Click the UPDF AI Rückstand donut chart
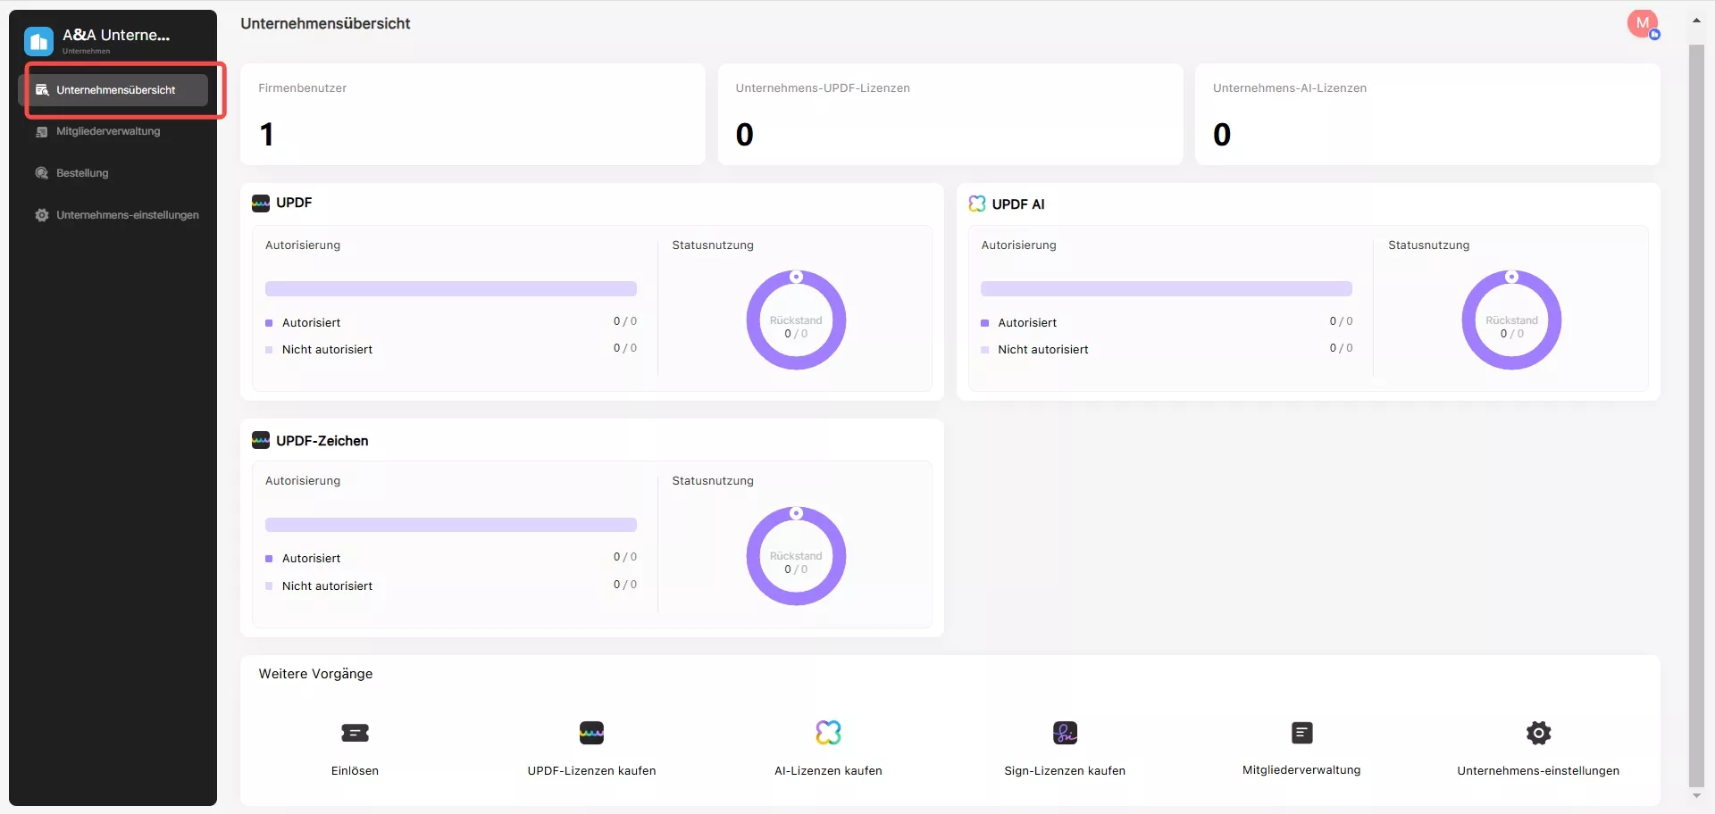Image resolution: width=1715 pixels, height=814 pixels. 1511,320
